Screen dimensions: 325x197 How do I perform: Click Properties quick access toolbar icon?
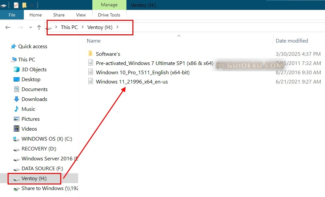pos(16,5)
